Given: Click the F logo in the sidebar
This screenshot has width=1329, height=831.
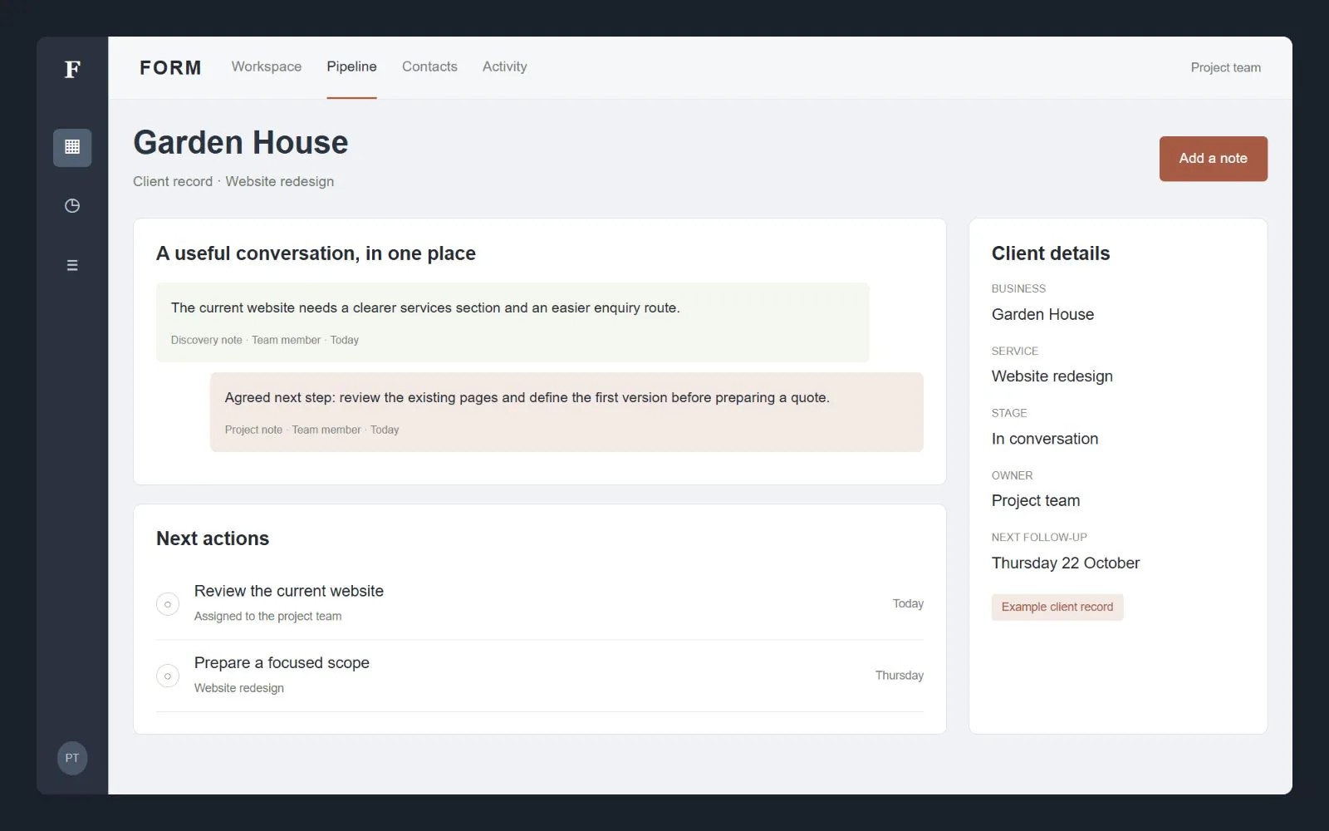Looking at the screenshot, I should 72,69.
